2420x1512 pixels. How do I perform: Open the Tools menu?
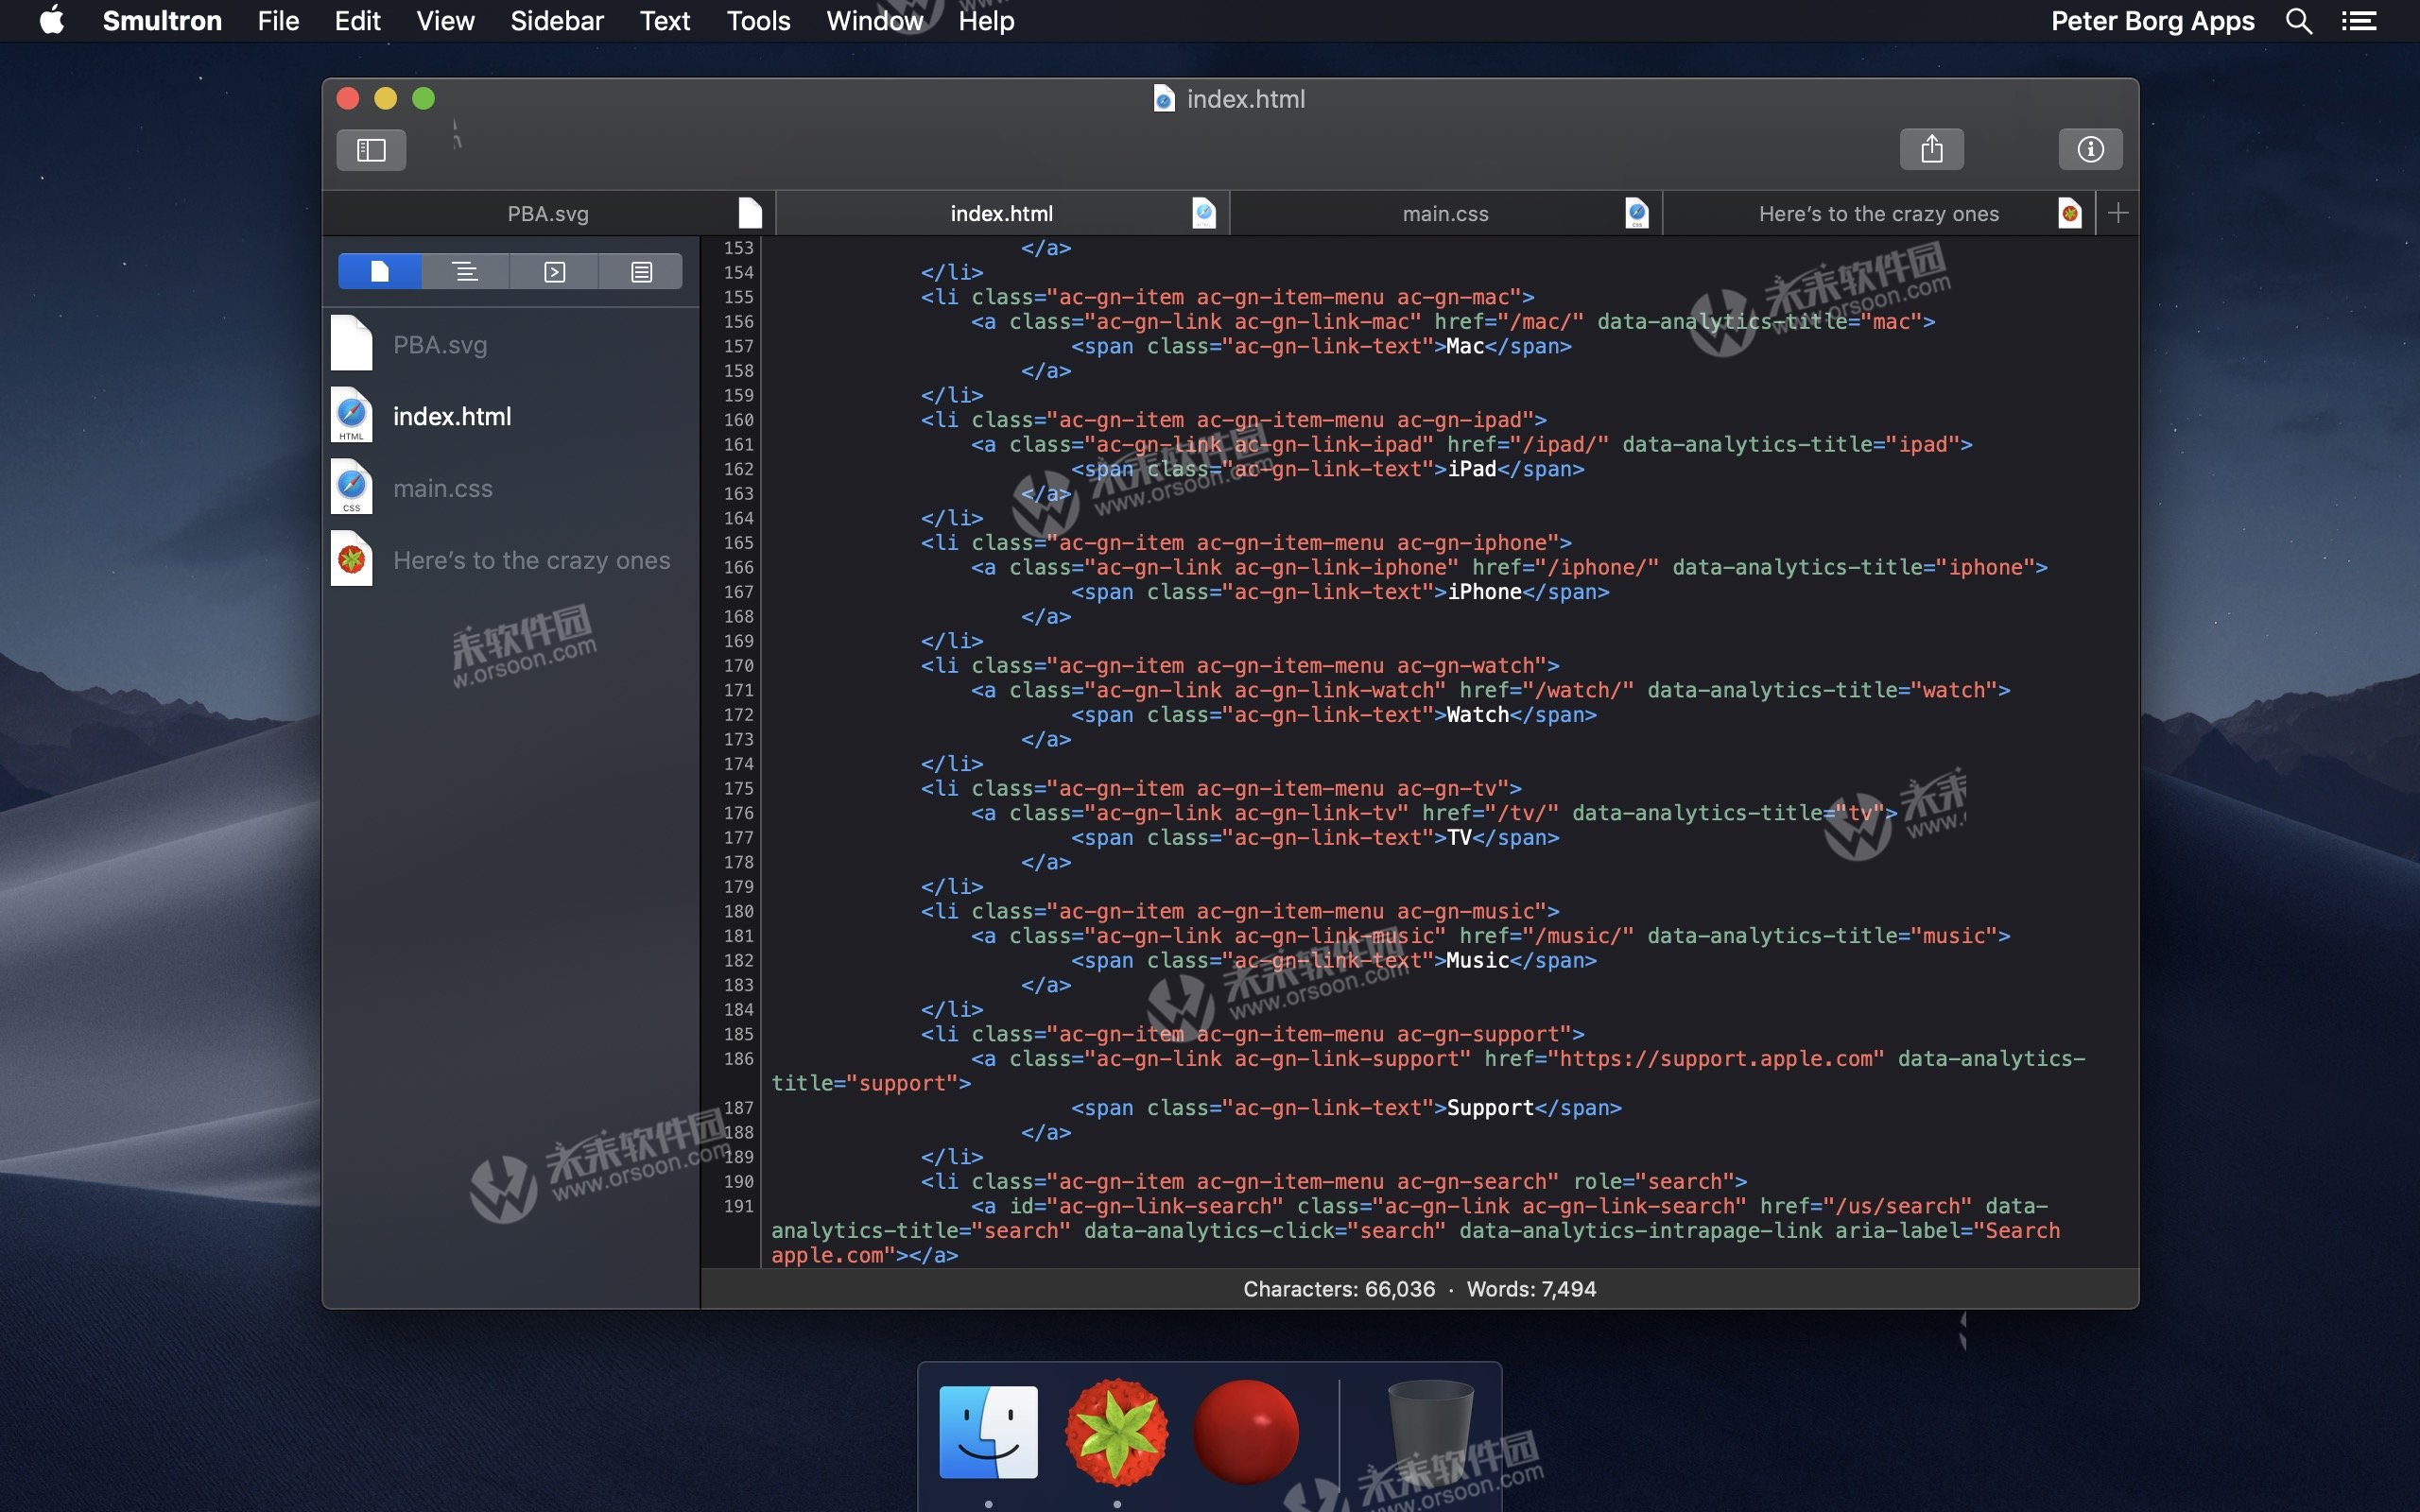[758, 21]
